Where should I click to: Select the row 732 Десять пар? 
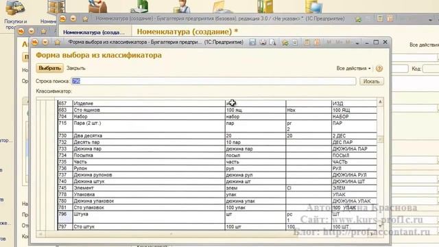tap(217, 142)
